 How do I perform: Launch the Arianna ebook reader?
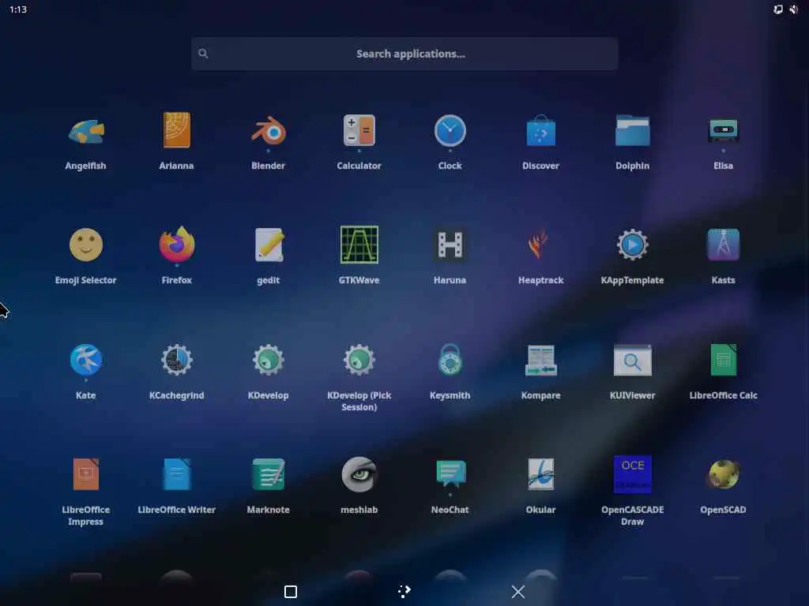pos(176,130)
